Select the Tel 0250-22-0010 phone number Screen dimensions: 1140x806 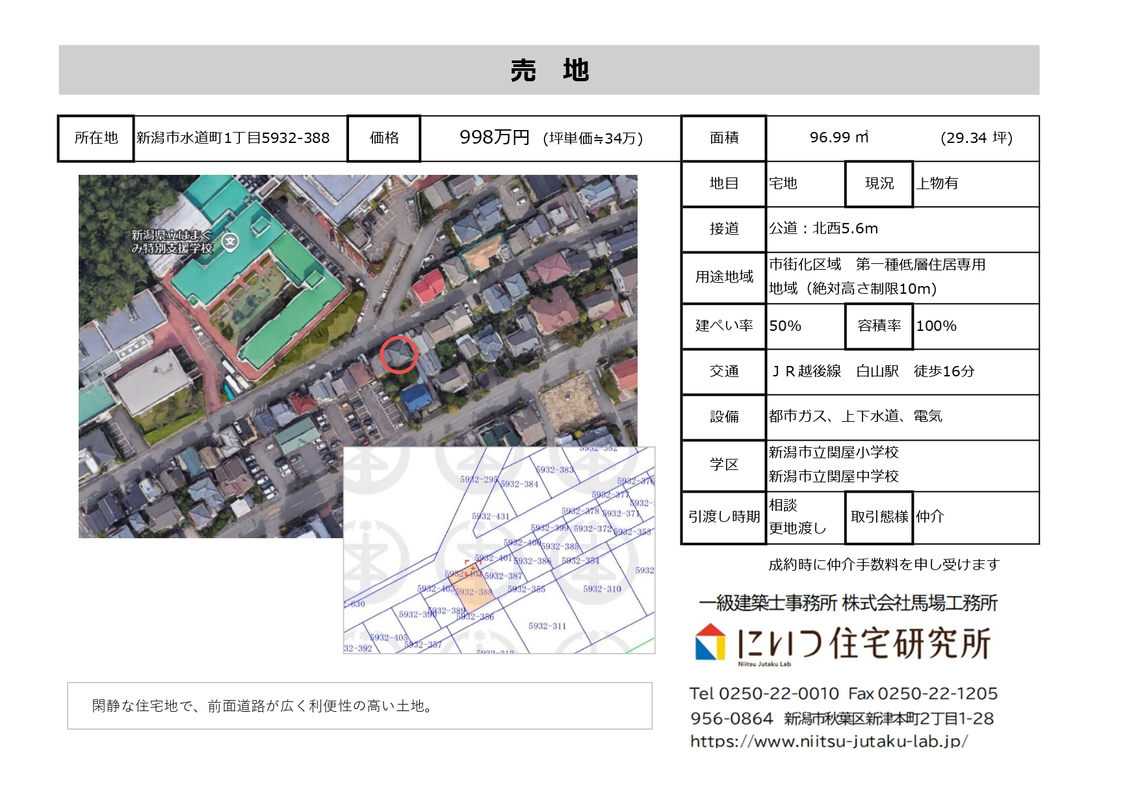(764, 694)
